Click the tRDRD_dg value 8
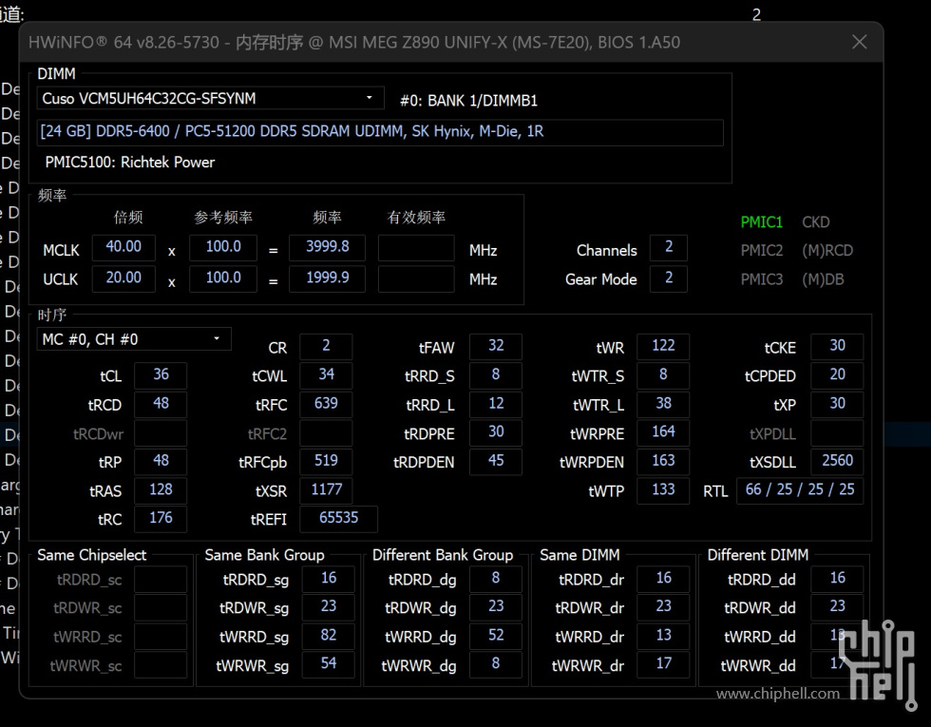 tap(496, 579)
